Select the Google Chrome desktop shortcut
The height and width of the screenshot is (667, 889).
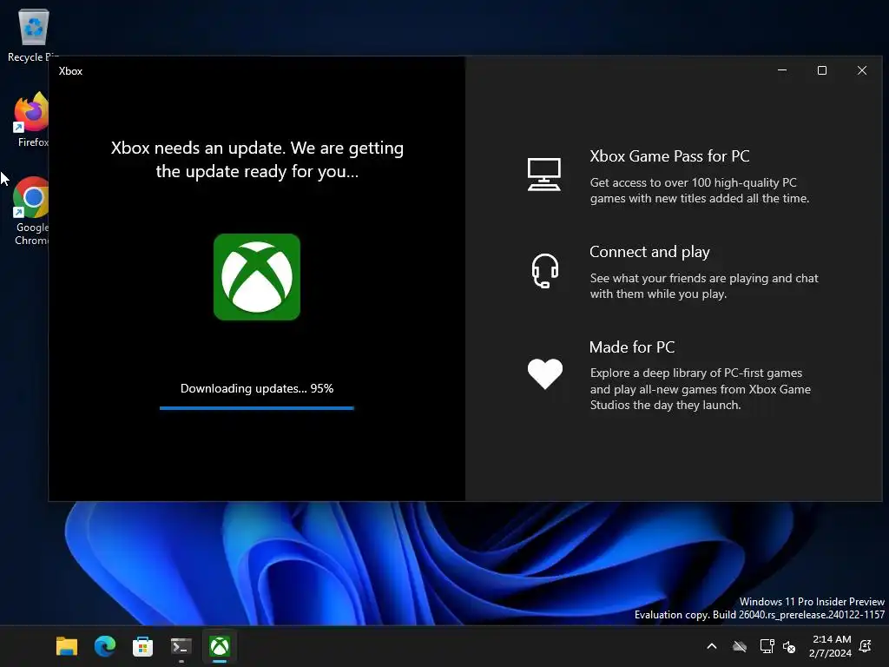tap(31, 211)
